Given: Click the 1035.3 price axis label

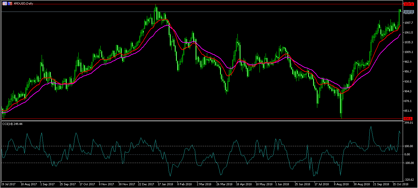Looking at the screenshot, I should point(409,42).
